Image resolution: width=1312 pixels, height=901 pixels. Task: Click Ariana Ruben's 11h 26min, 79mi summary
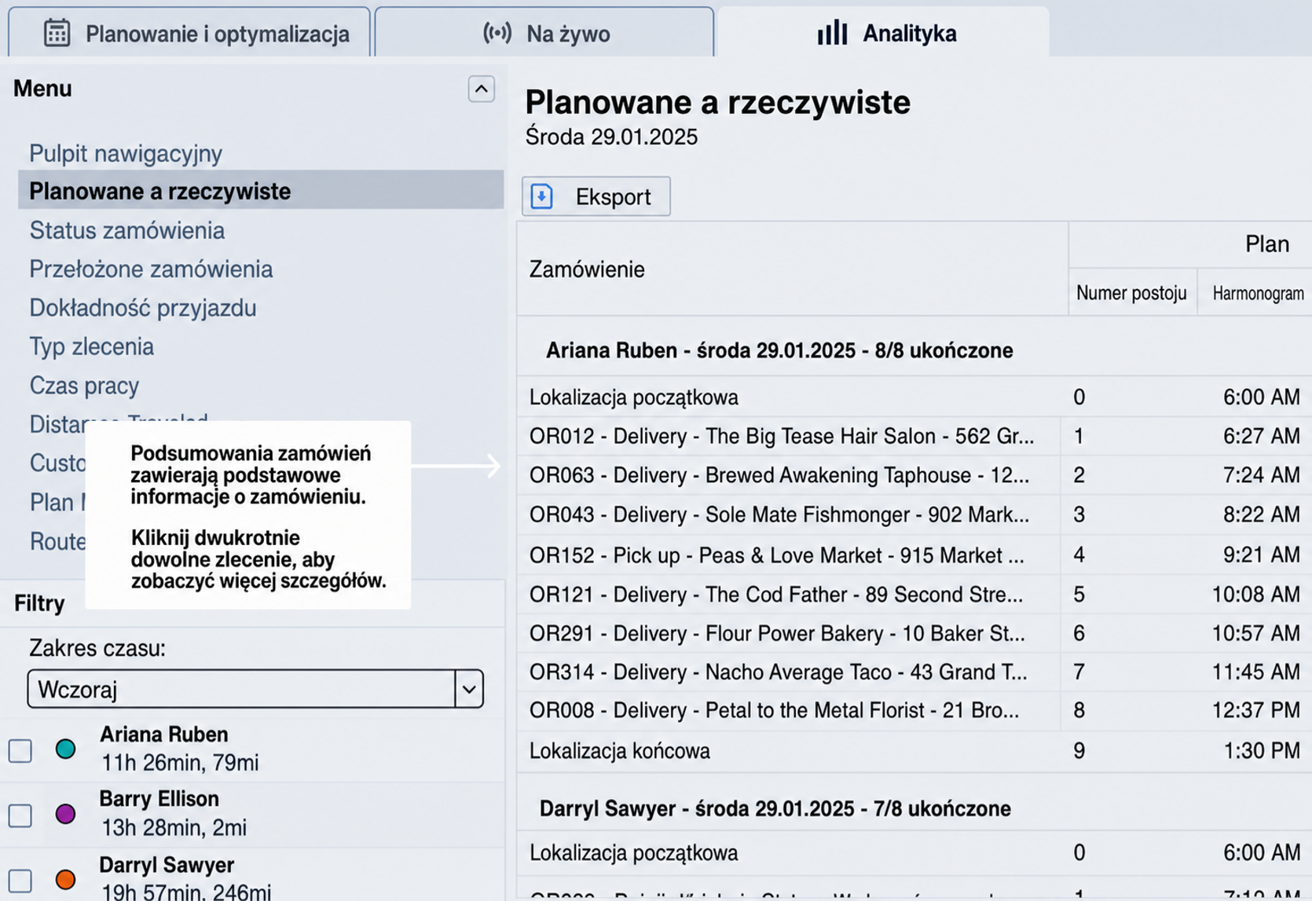pos(180,763)
